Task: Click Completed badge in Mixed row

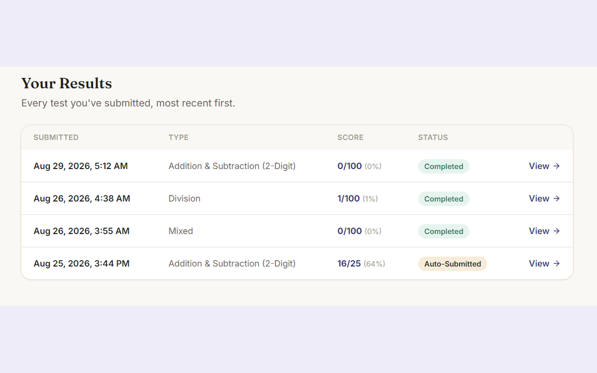Action: [443, 231]
